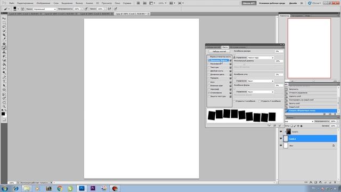Open the Файл menu
The width and height of the screenshot is (341, 192).
pos(12,3)
